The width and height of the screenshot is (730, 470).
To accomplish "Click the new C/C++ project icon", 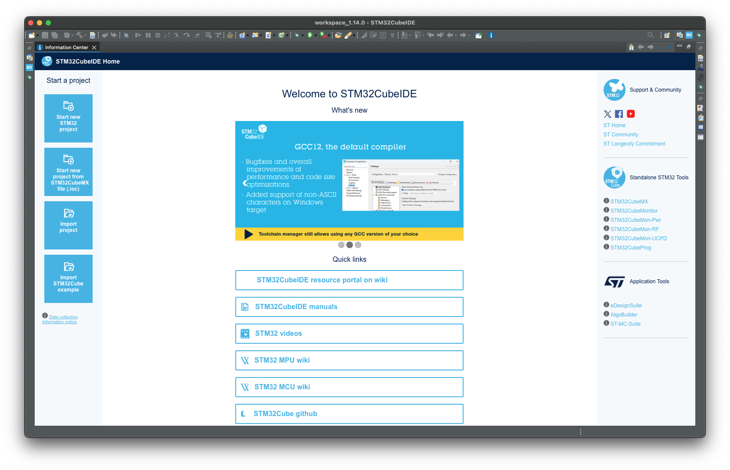I will [x=242, y=35].
